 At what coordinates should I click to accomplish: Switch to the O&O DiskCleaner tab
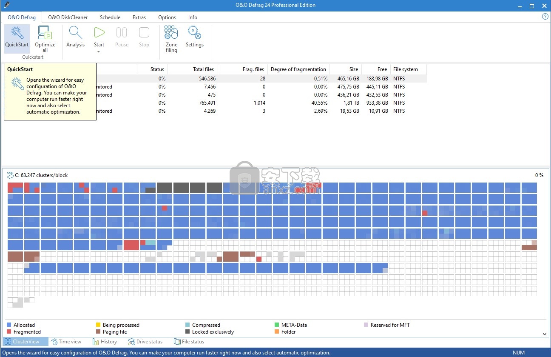68,17
